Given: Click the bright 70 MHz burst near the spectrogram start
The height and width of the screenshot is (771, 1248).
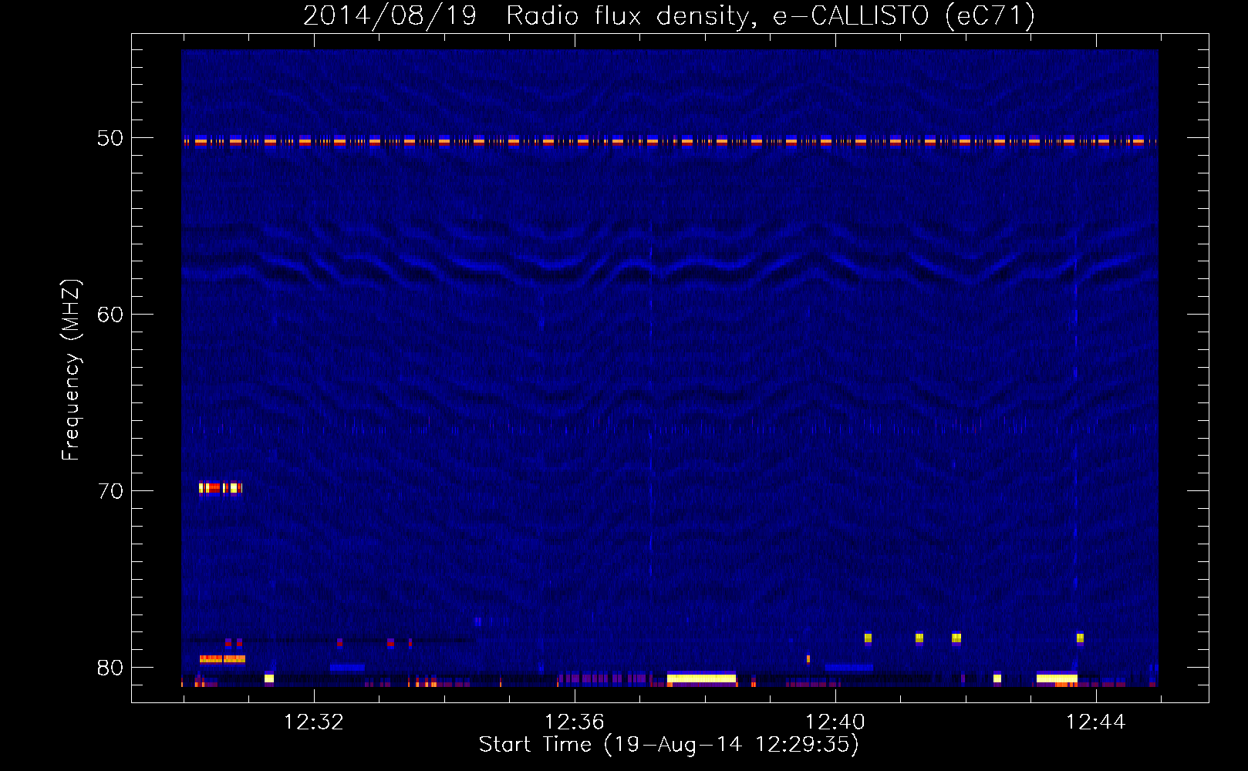Looking at the screenshot, I should [220, 487].
